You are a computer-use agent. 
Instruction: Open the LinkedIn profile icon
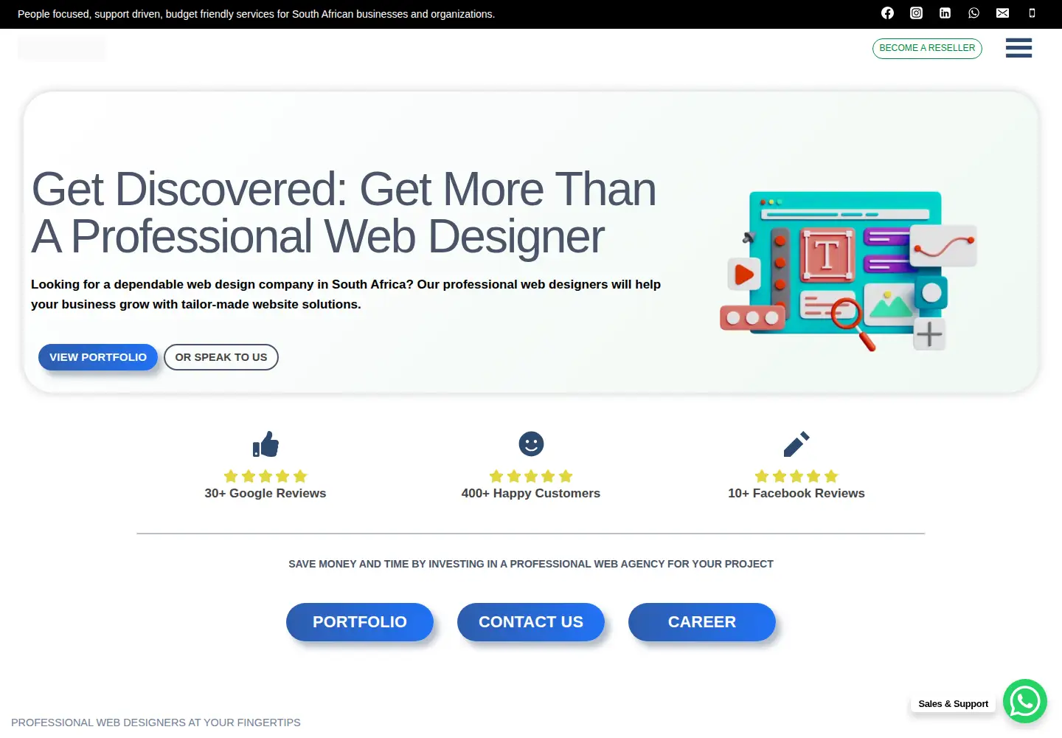tap(945, 13)
